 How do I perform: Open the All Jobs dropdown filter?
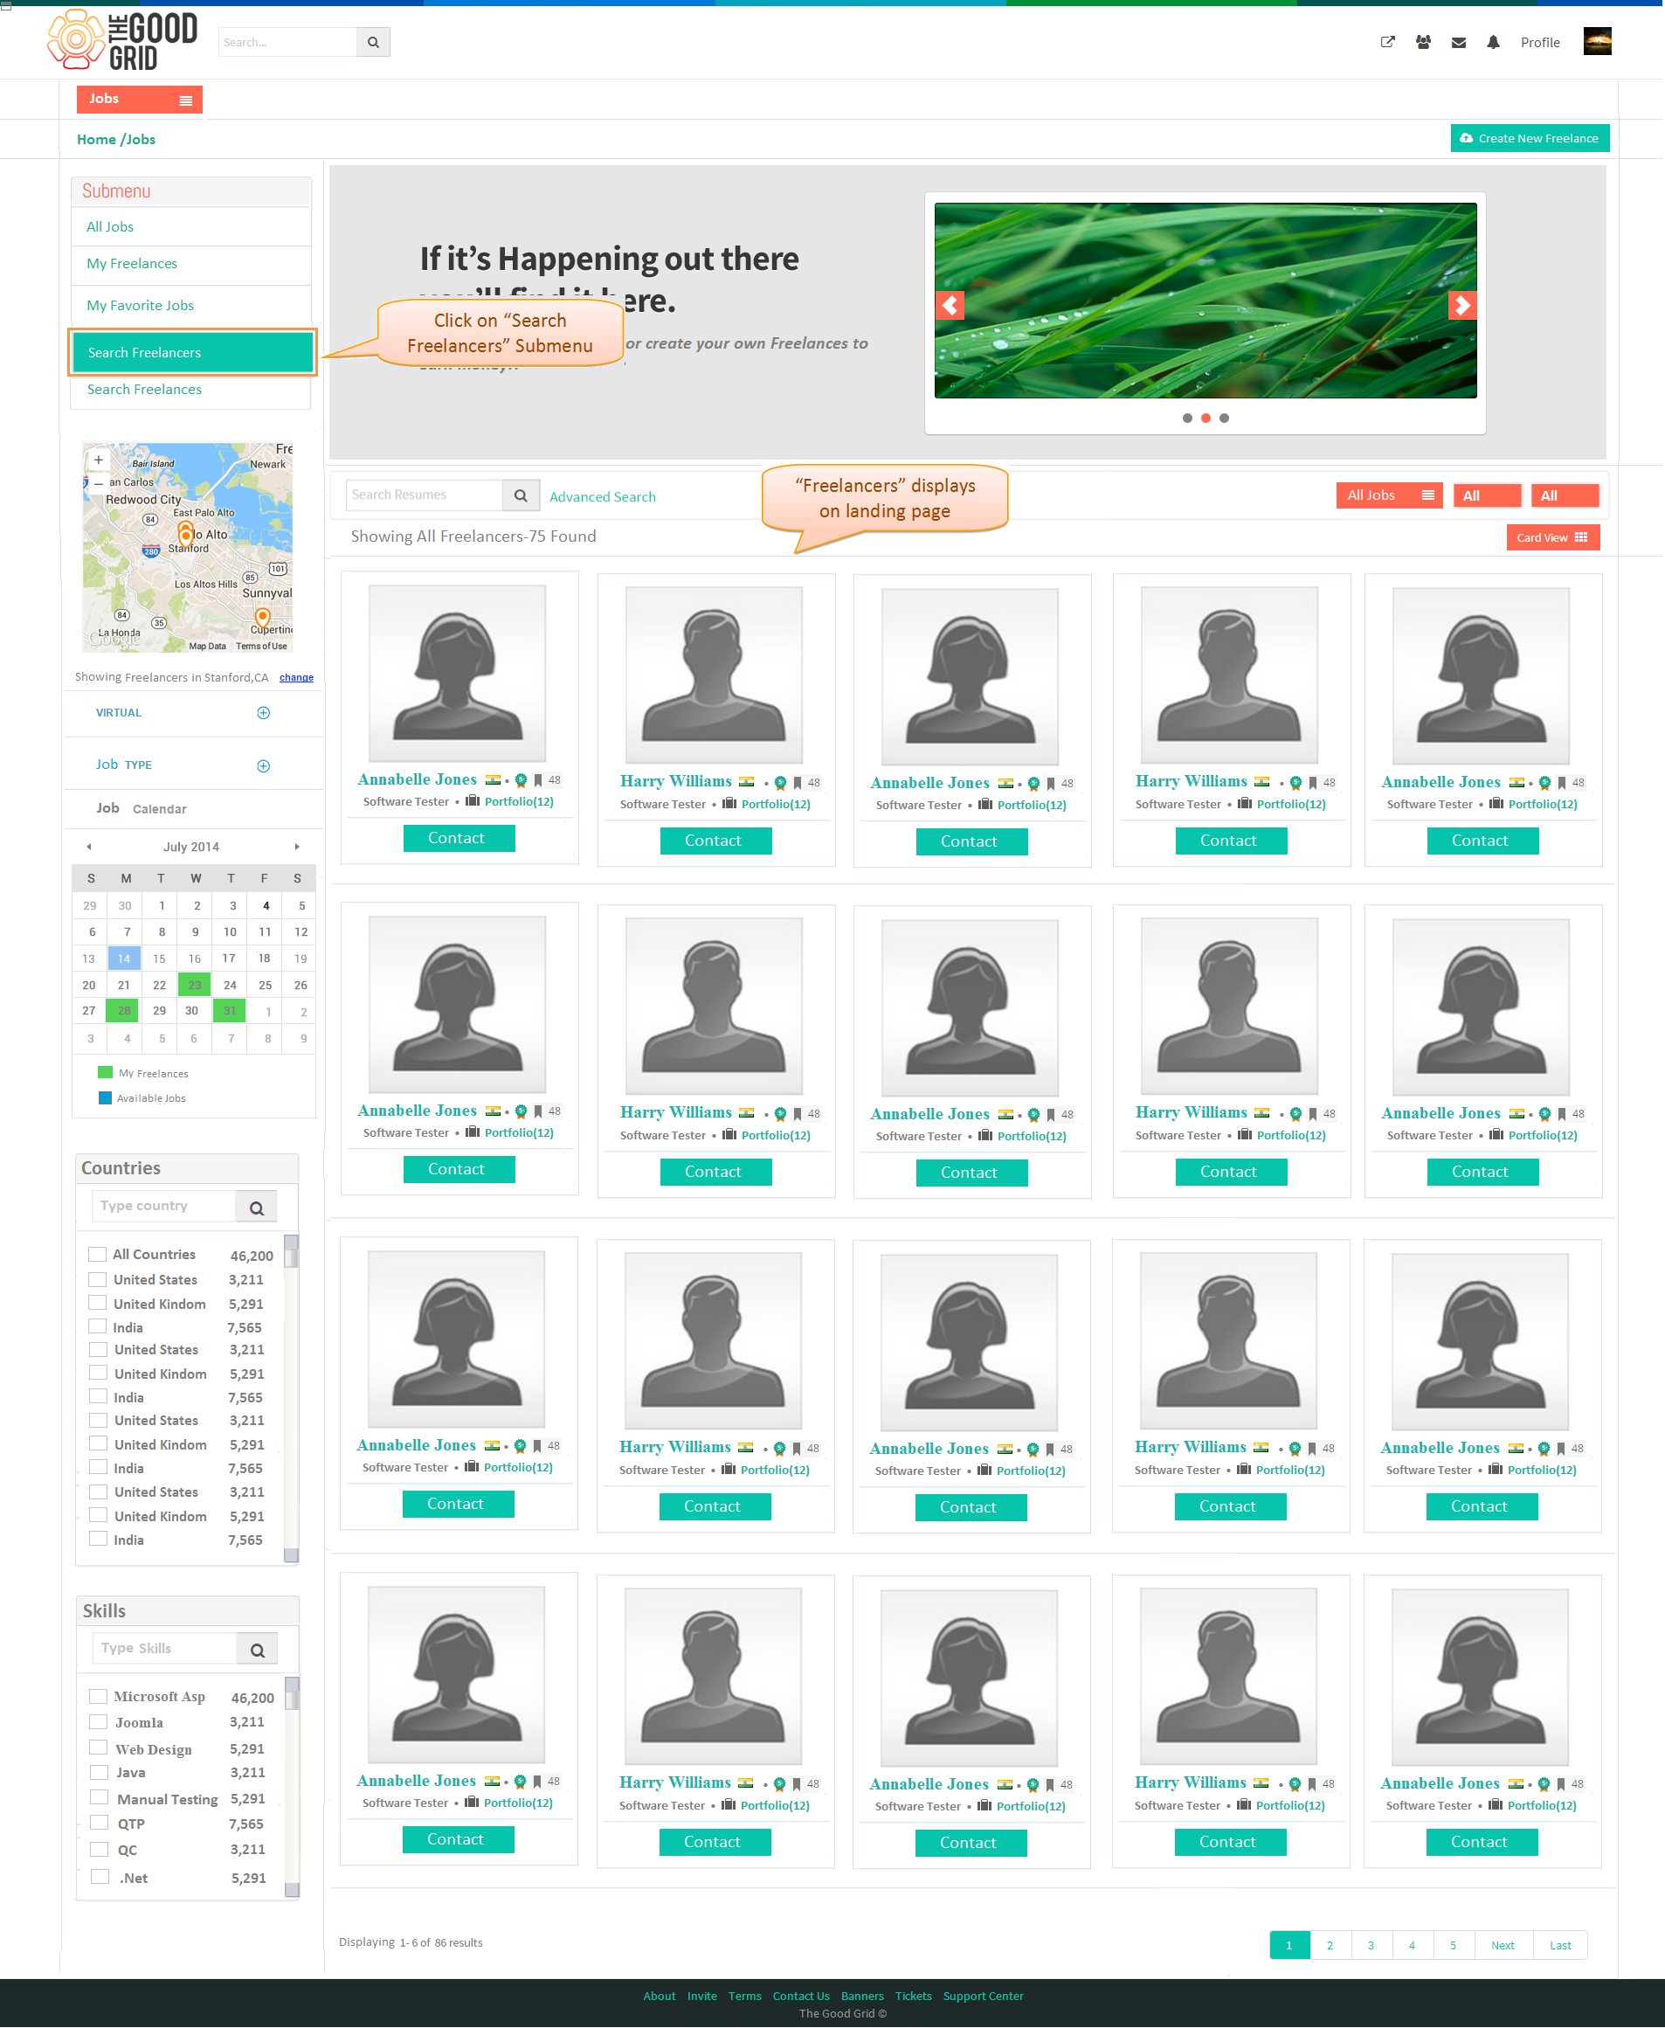tap(1390, 496)
